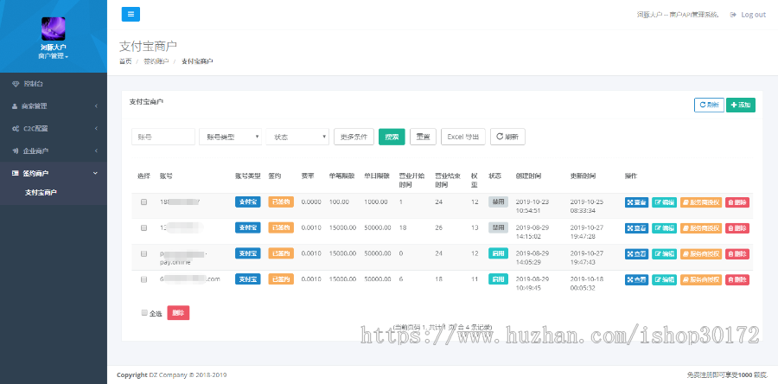The height and width of the screenshot is (384, 778).
Task: Click the merchant avatar image in sidebar
Action: pos(53,29)
